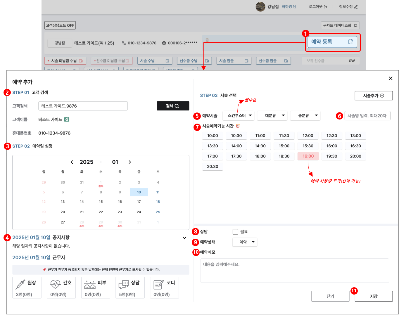Select calendar date 27
The width and height of the screenshot is (399, 315).
coord(63,222)
